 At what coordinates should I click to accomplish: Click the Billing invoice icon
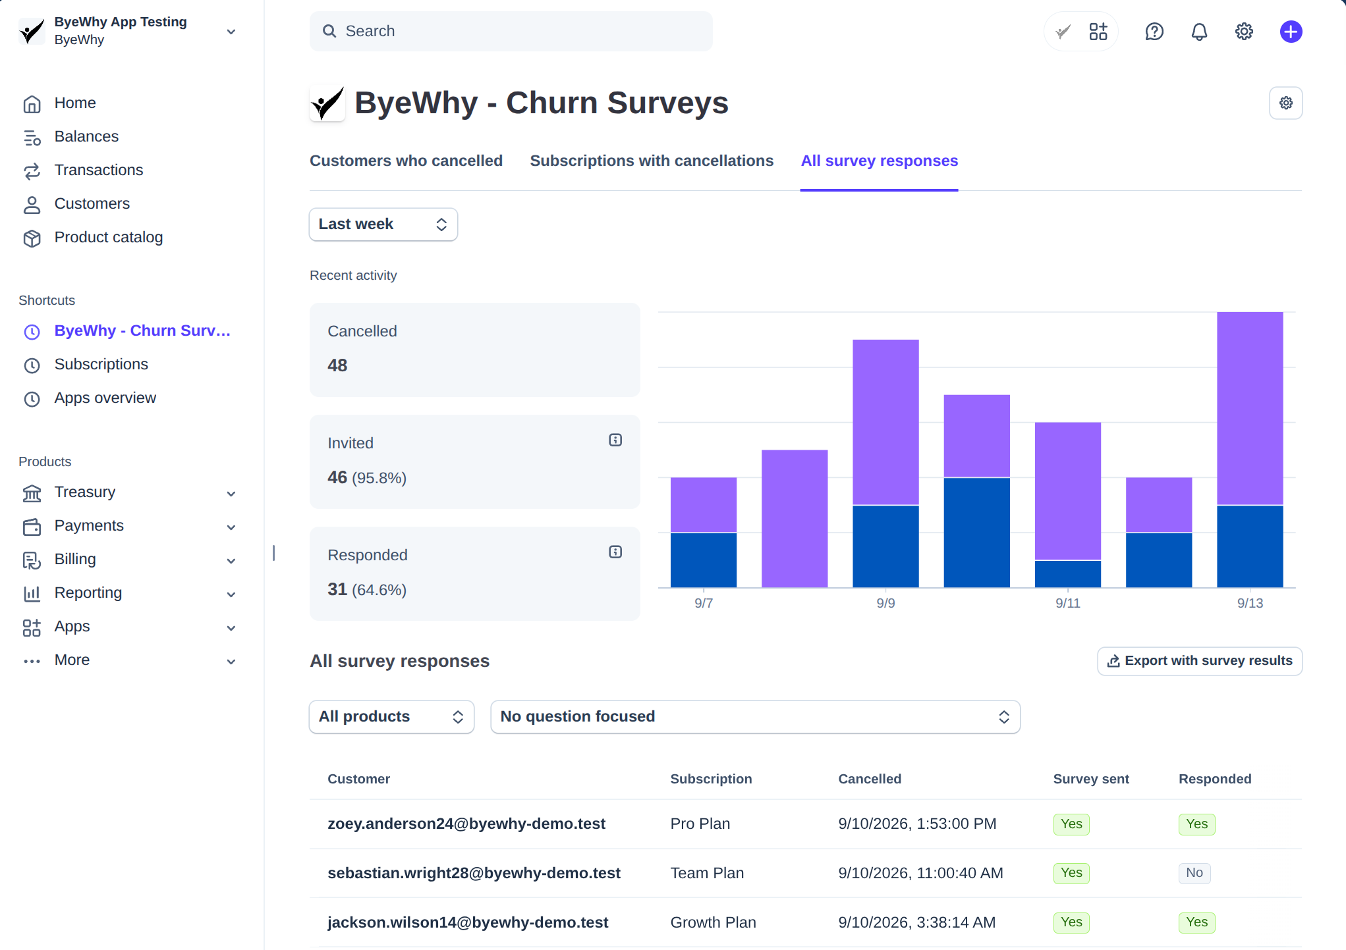pos(32,560)
